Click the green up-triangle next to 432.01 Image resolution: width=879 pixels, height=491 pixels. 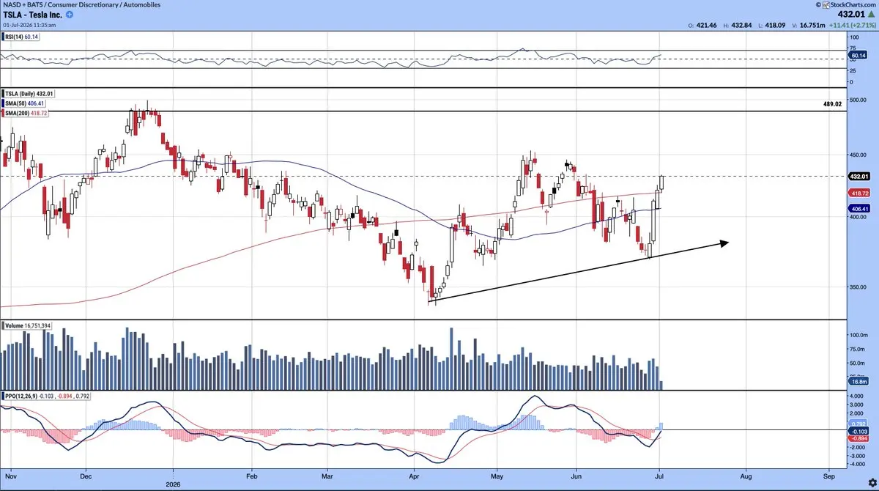869,15
